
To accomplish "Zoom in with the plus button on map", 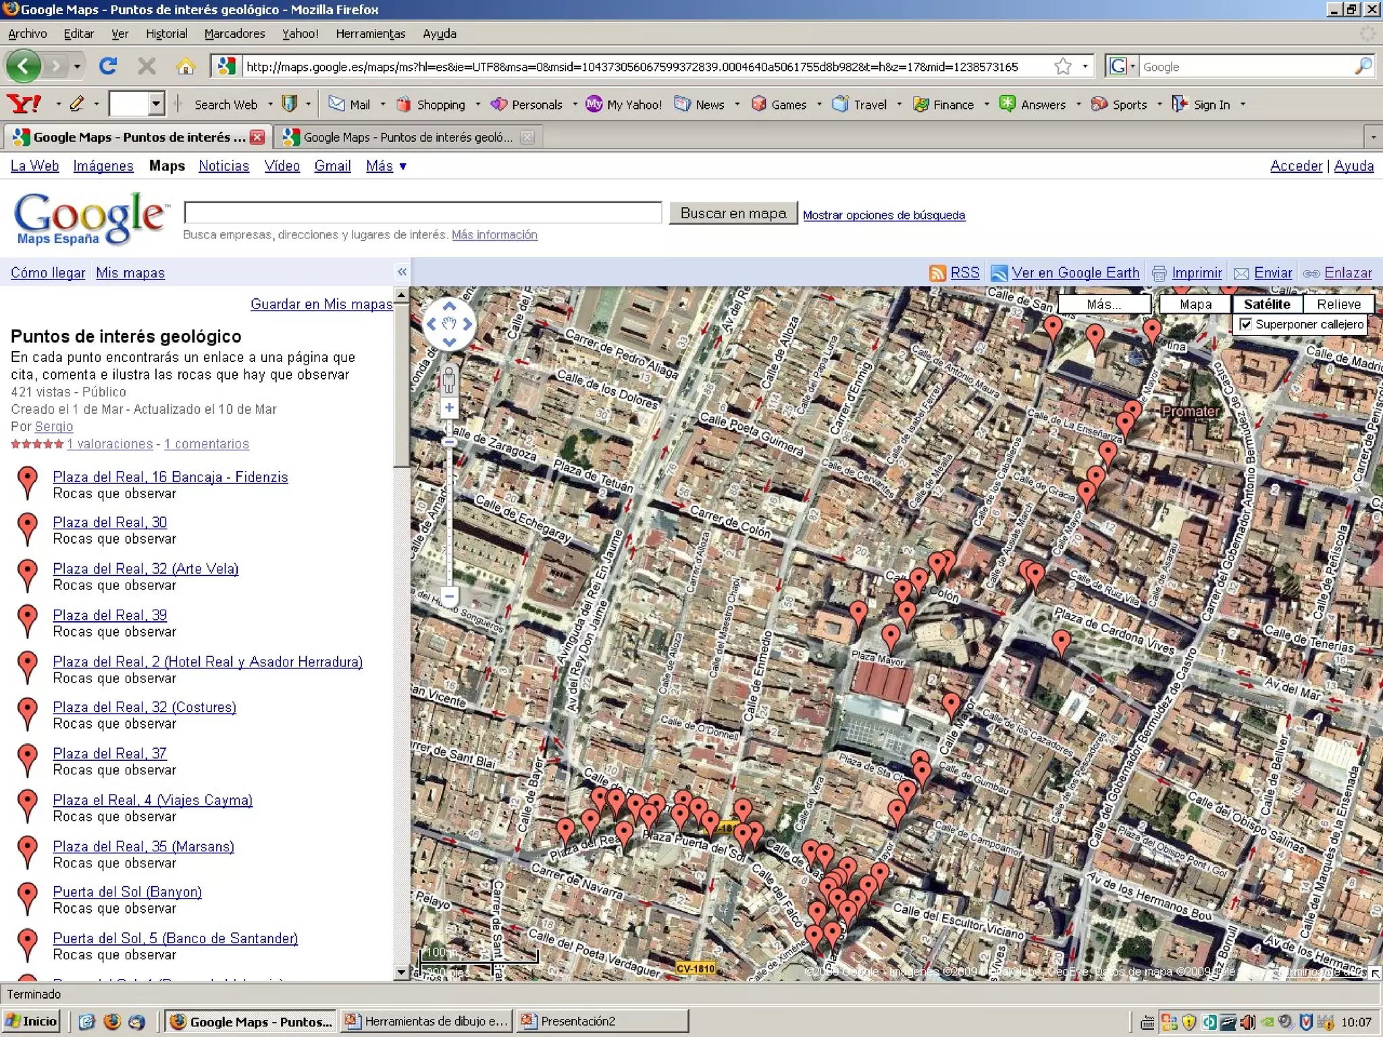I will coord(449,408).
